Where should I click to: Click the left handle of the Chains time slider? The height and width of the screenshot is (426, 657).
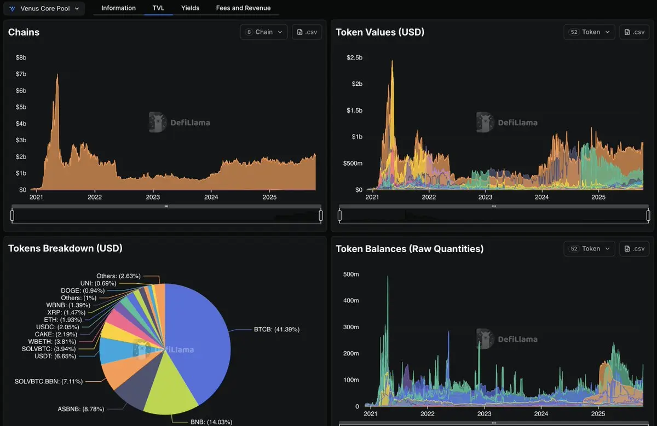coord(12,216)
